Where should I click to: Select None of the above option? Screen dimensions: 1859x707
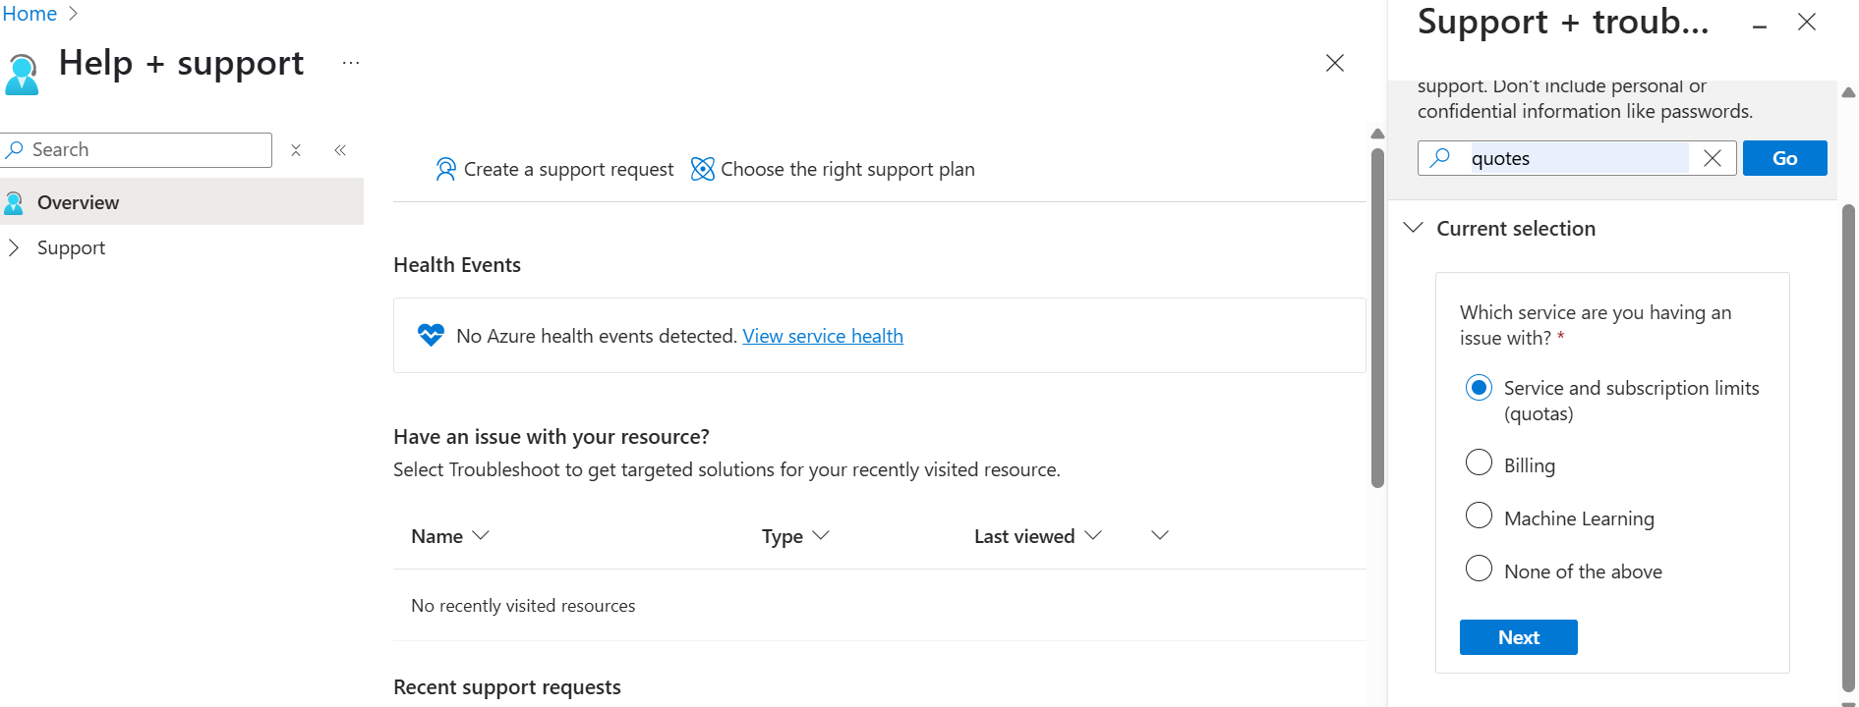pos(1479,569)
